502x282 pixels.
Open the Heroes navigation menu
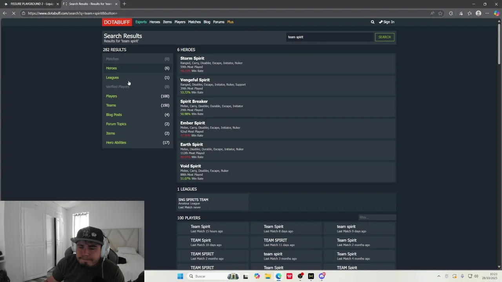point(155,22)
